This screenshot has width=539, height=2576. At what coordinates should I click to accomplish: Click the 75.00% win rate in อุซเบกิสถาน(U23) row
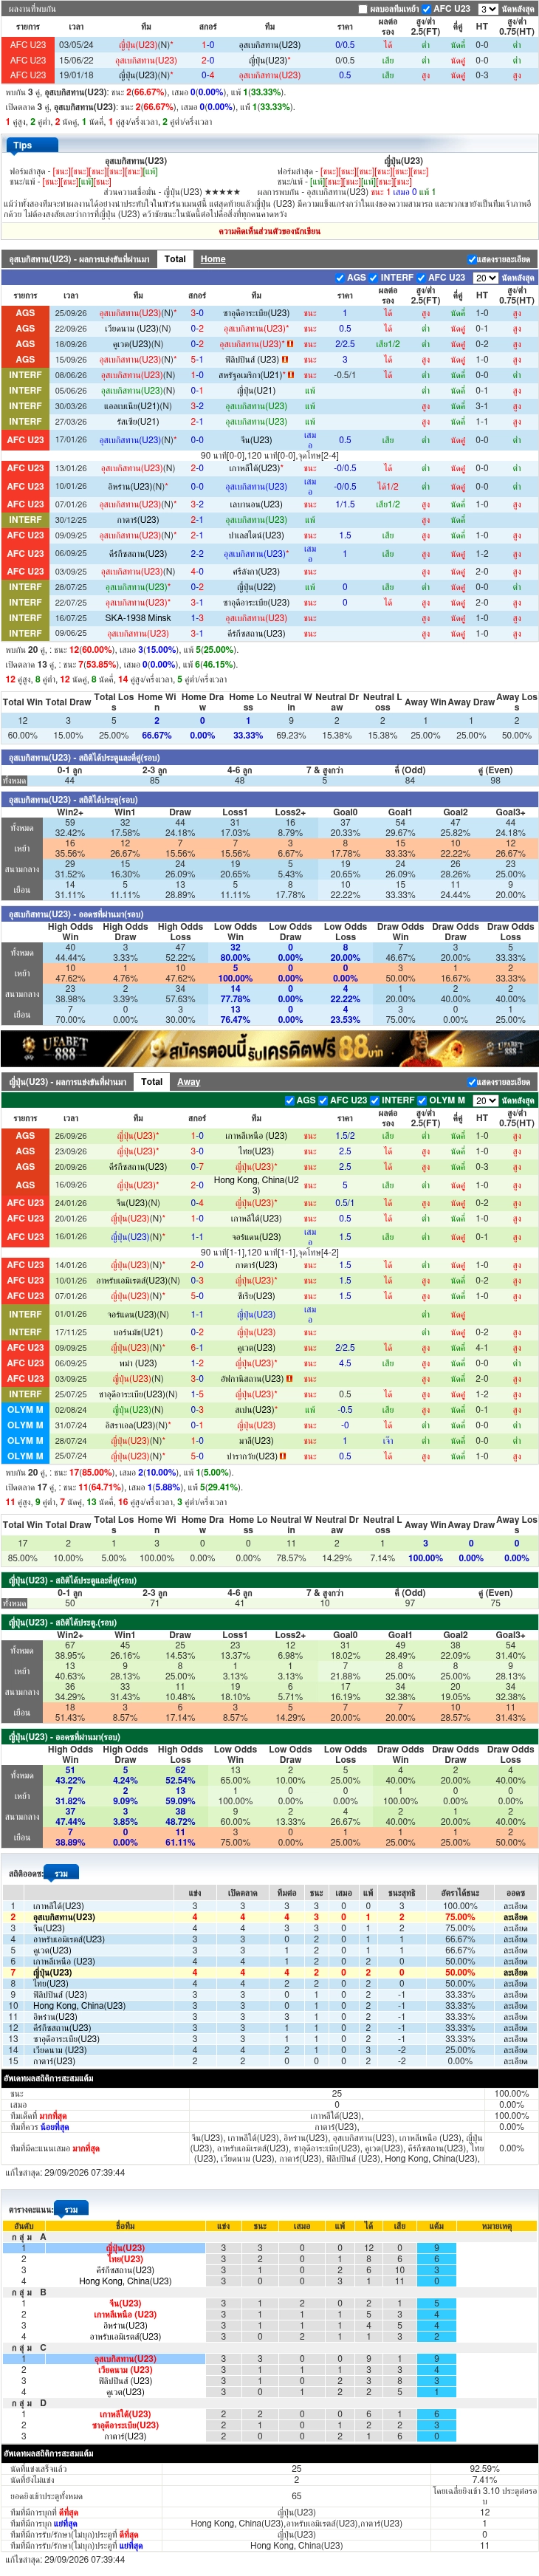[x=460, y=1917]
